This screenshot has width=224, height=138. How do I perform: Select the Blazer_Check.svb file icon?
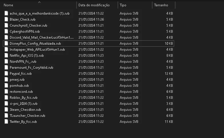(6, 19)
